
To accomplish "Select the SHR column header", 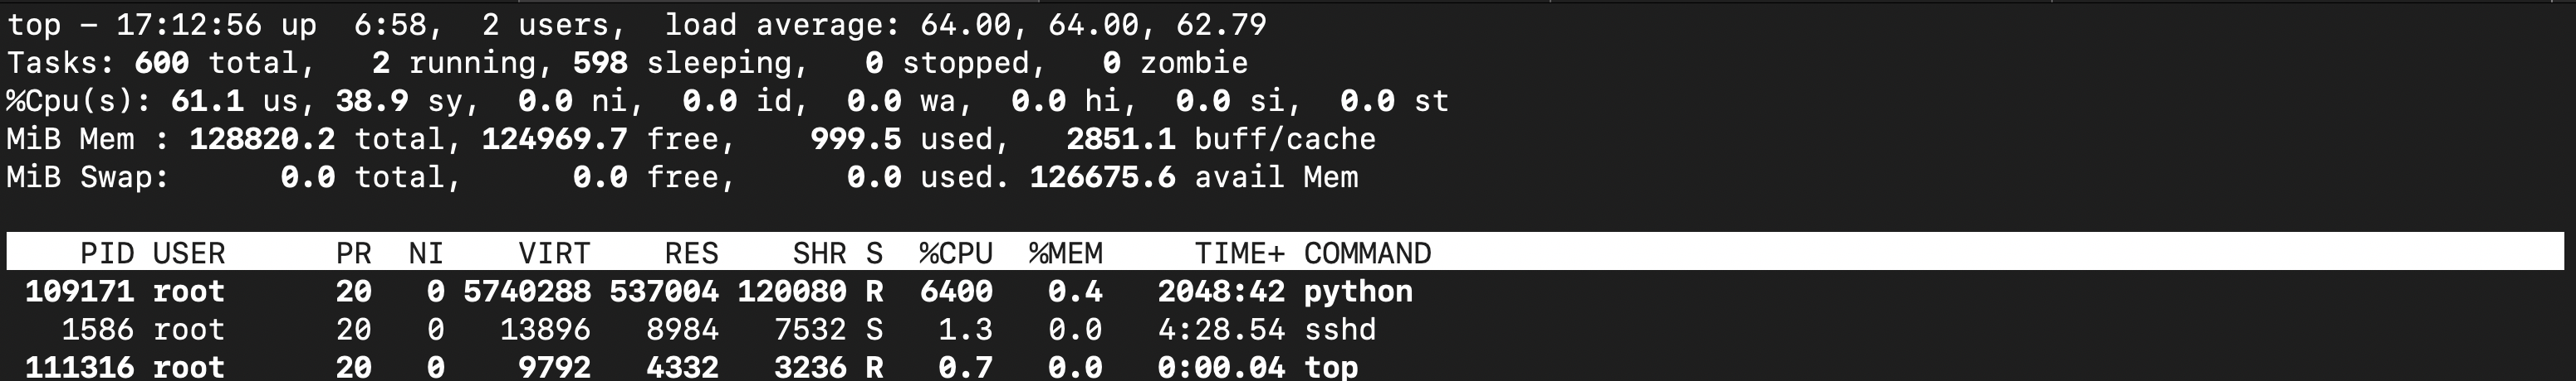I will 819,253.
